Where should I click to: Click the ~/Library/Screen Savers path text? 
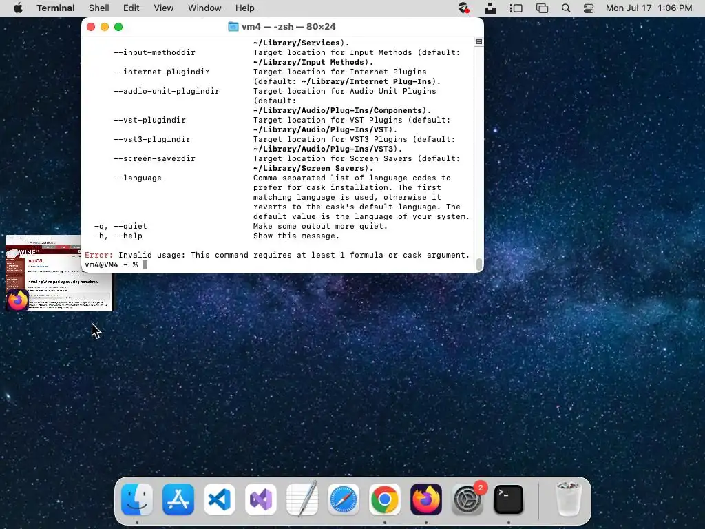(x=309, y=168)
